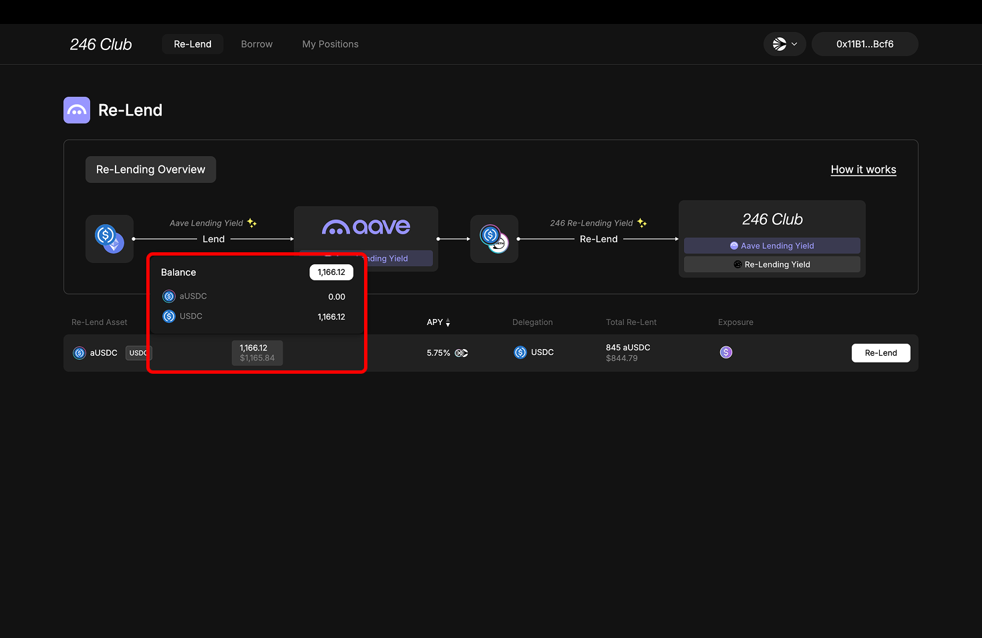982x638 pixels.
Task: Click the aUSDC icon in Balance popup
Action: [x=169, y=296]
